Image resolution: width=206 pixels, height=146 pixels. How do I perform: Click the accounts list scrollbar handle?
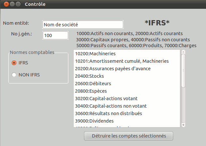tap(183, 70)
